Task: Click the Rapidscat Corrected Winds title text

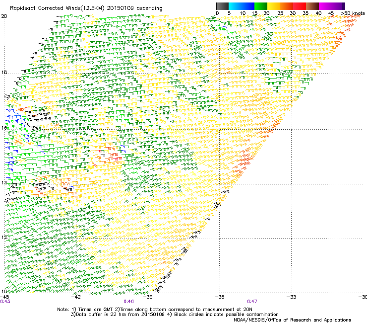Action: [86, 8]
